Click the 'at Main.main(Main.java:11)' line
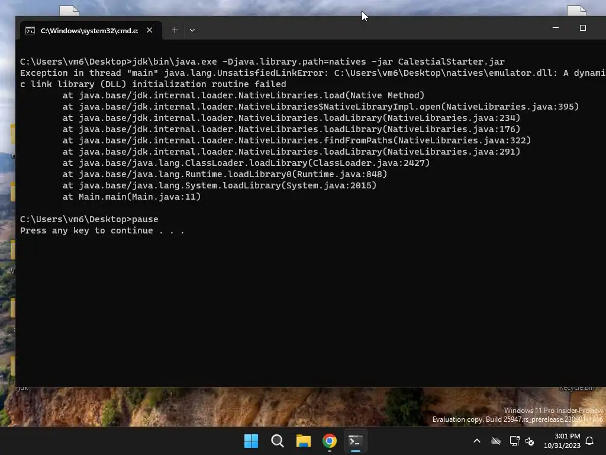 click(132, 197)
